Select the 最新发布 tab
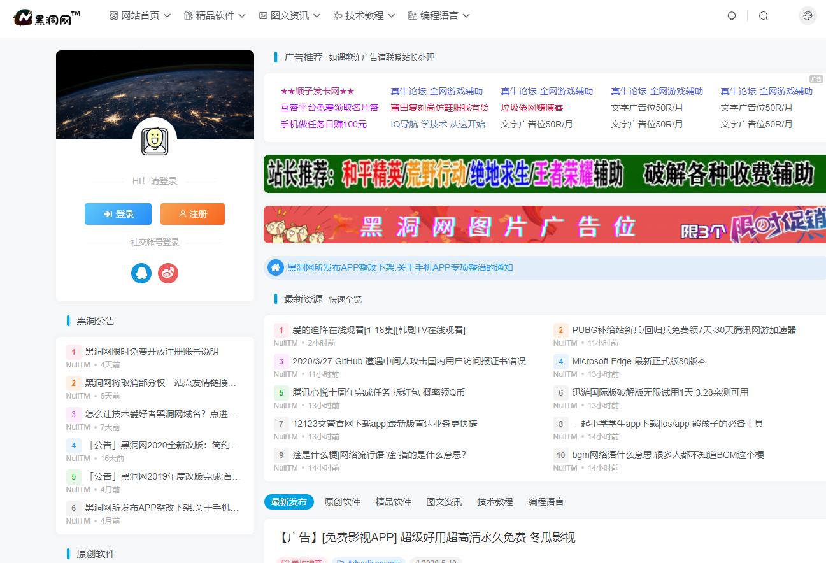Screen dimensions: 826x563 click(x=289, y=502)
